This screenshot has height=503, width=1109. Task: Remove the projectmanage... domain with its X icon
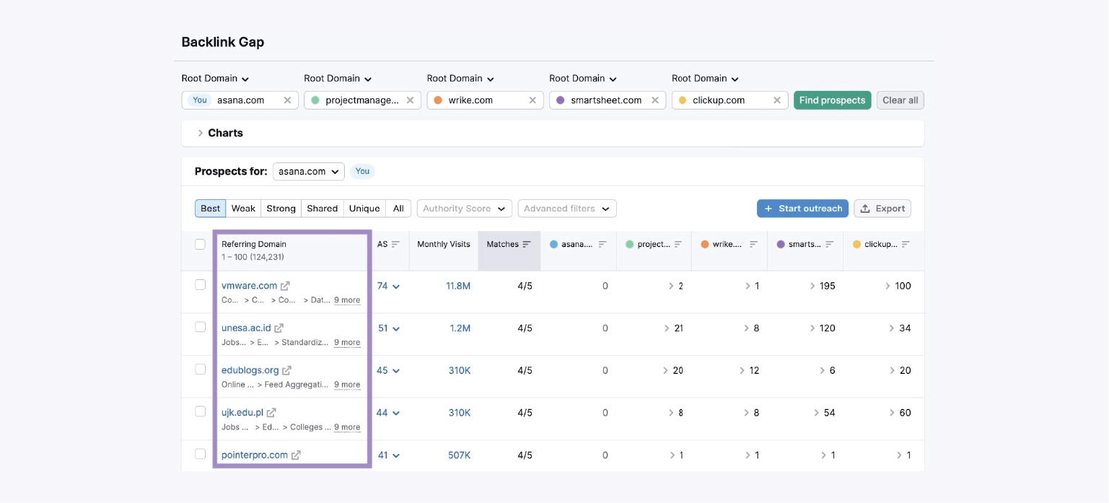pyautogui.click(x=411, y=100)
